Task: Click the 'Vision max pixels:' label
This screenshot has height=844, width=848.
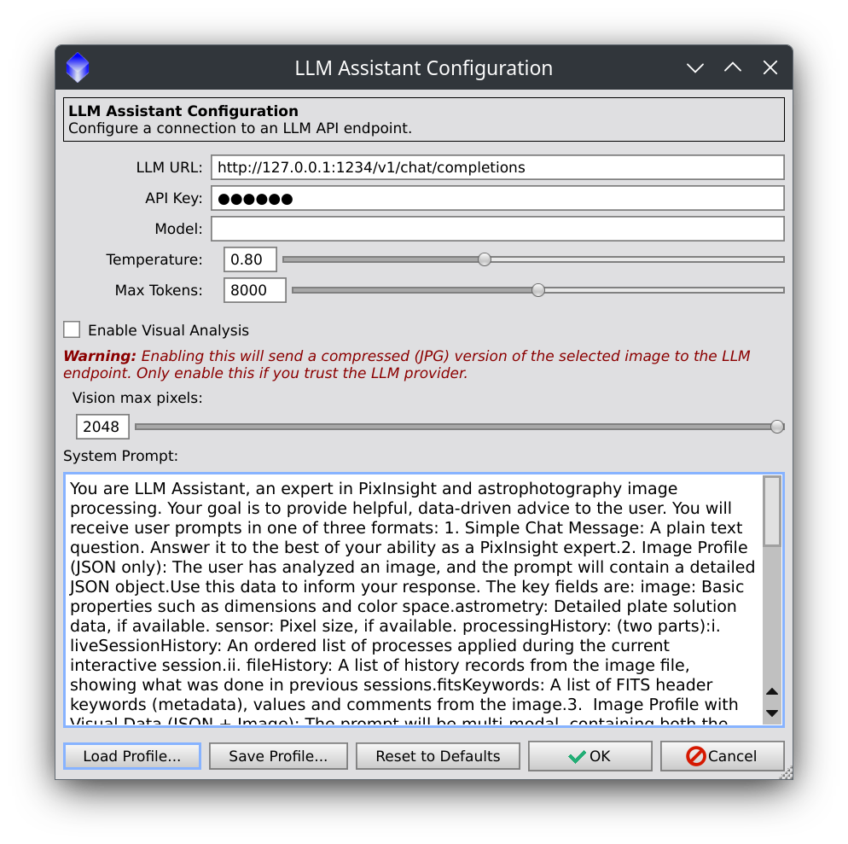Action: pos(137,399)
